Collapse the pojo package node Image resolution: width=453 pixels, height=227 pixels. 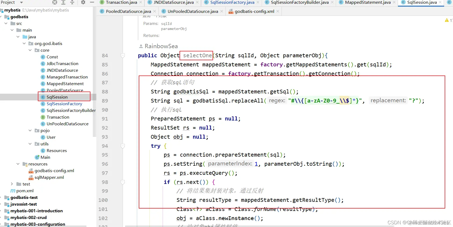[x=30, y=130]
